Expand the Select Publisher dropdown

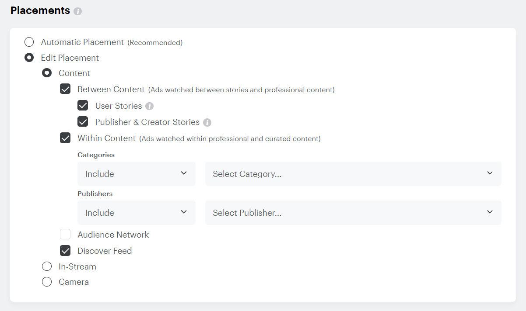[x=353, y=213]
